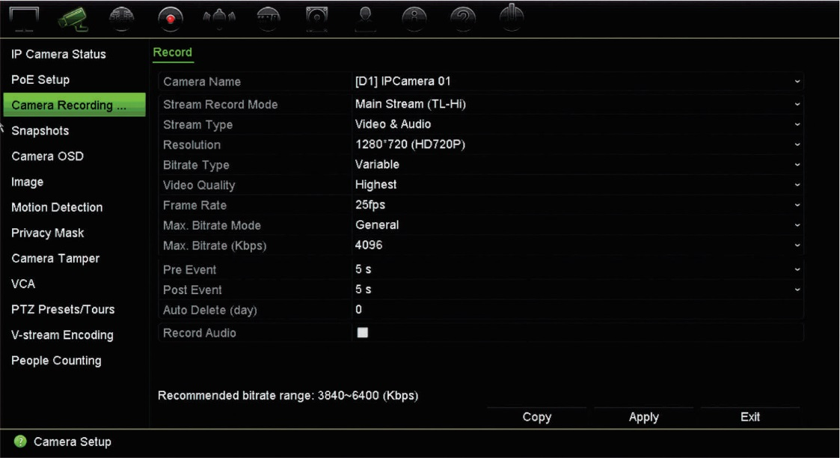Open the Storage Management hard-disk icon
The height and width of the screenshot is (458, 840).
(316, 19)
